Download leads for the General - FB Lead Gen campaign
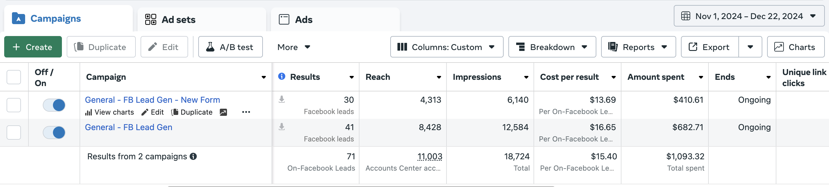Viewport: 829px width, 187px height. 282,127
